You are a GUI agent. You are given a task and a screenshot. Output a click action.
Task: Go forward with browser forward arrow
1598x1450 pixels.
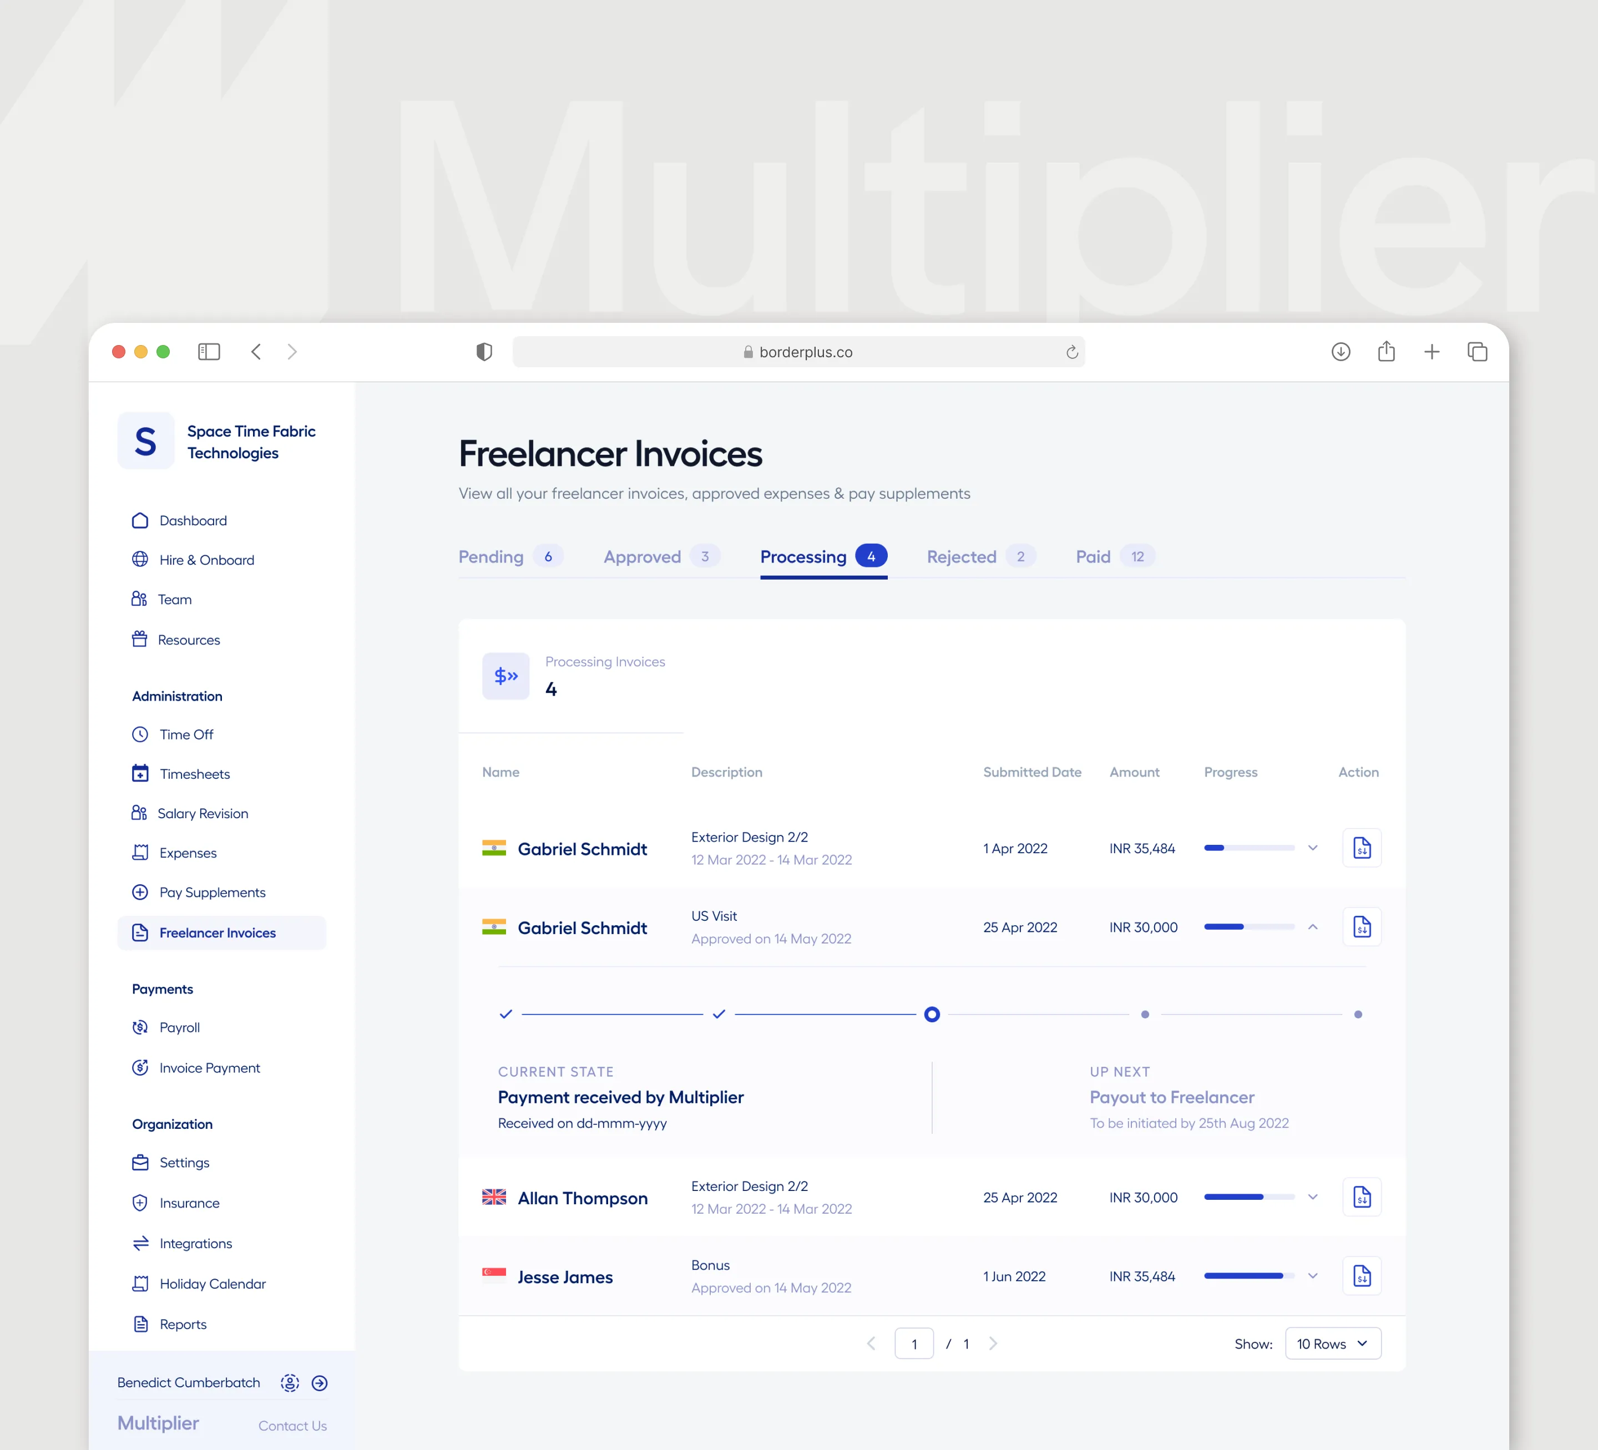[x=292, y=352]
